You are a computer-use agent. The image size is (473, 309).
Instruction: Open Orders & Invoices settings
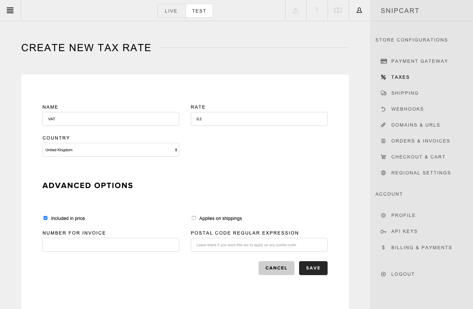pyautogui.click(x=421, y=141)
